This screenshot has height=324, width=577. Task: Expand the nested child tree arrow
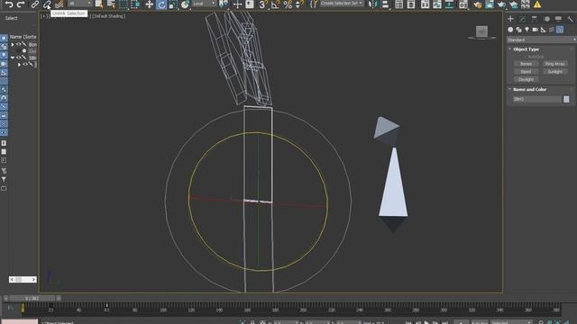(x=20, y=65)
